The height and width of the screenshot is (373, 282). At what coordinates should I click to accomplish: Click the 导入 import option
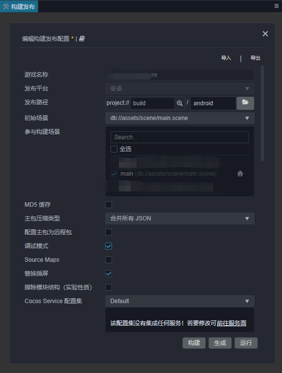click(226, 58)
